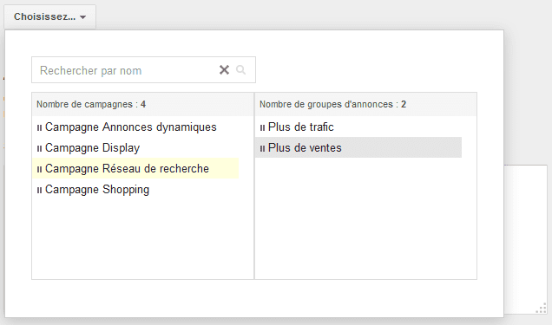Click the magnifying glass search icon
The height and width of the screenshot is (325, 552).
click(240, 70)
